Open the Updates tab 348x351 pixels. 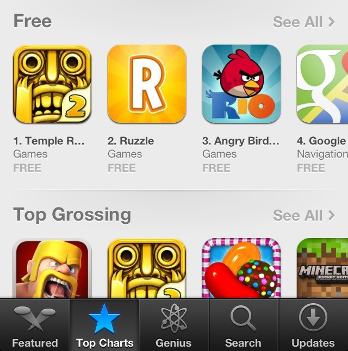[x=313, y=325]
